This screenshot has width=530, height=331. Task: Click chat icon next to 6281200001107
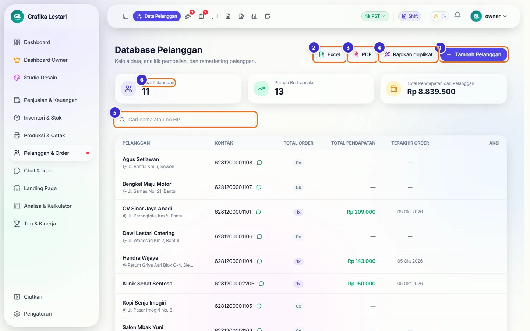point(259,187)
